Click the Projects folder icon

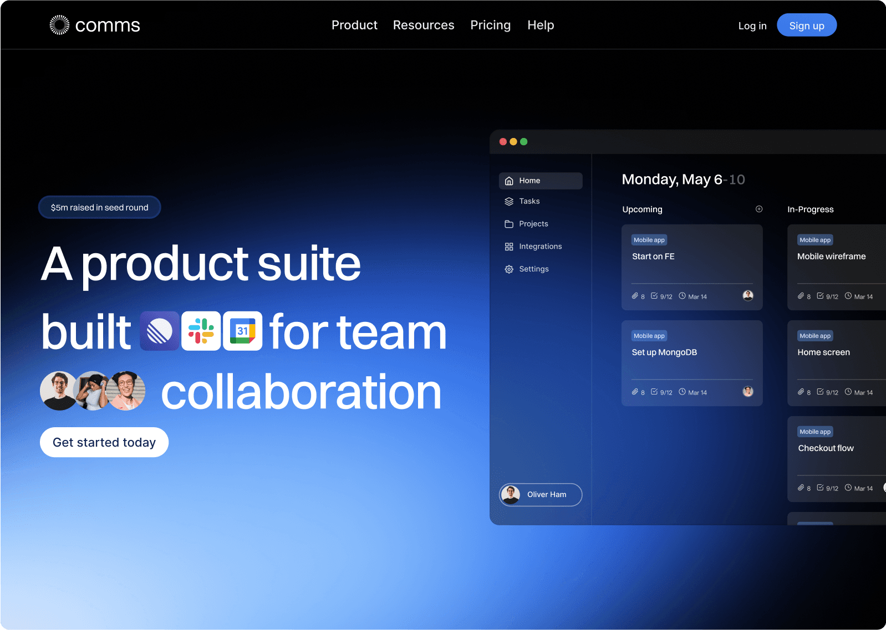pyautogui.click(x=509, y=224)
